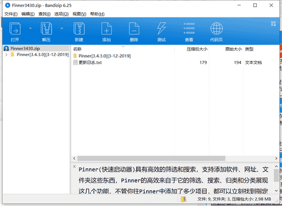The image size is (282, 206).
Task: Open the Edit (编辑) menu
Action: tap(28, 14)
